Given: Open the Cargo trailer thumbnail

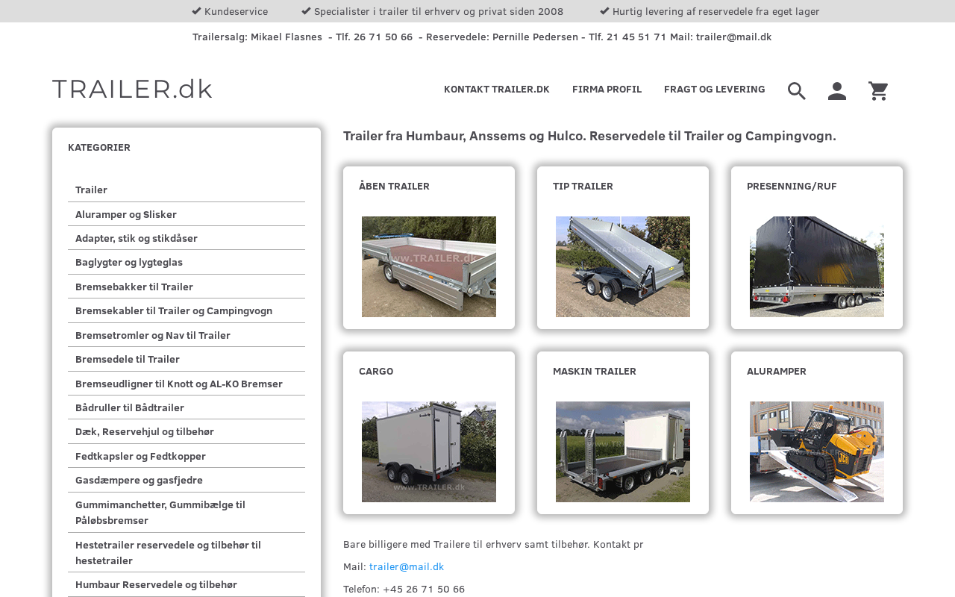Looking at the screenshot, I should [x=429, y=451].
